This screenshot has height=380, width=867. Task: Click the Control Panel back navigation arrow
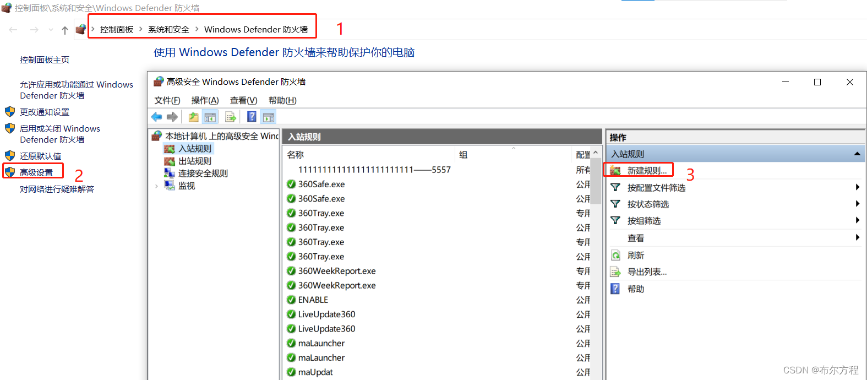point(13,30)
